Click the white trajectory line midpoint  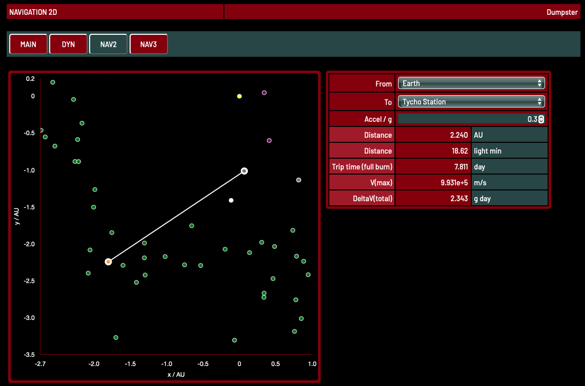pyautogui.click(x=176, y=216)
